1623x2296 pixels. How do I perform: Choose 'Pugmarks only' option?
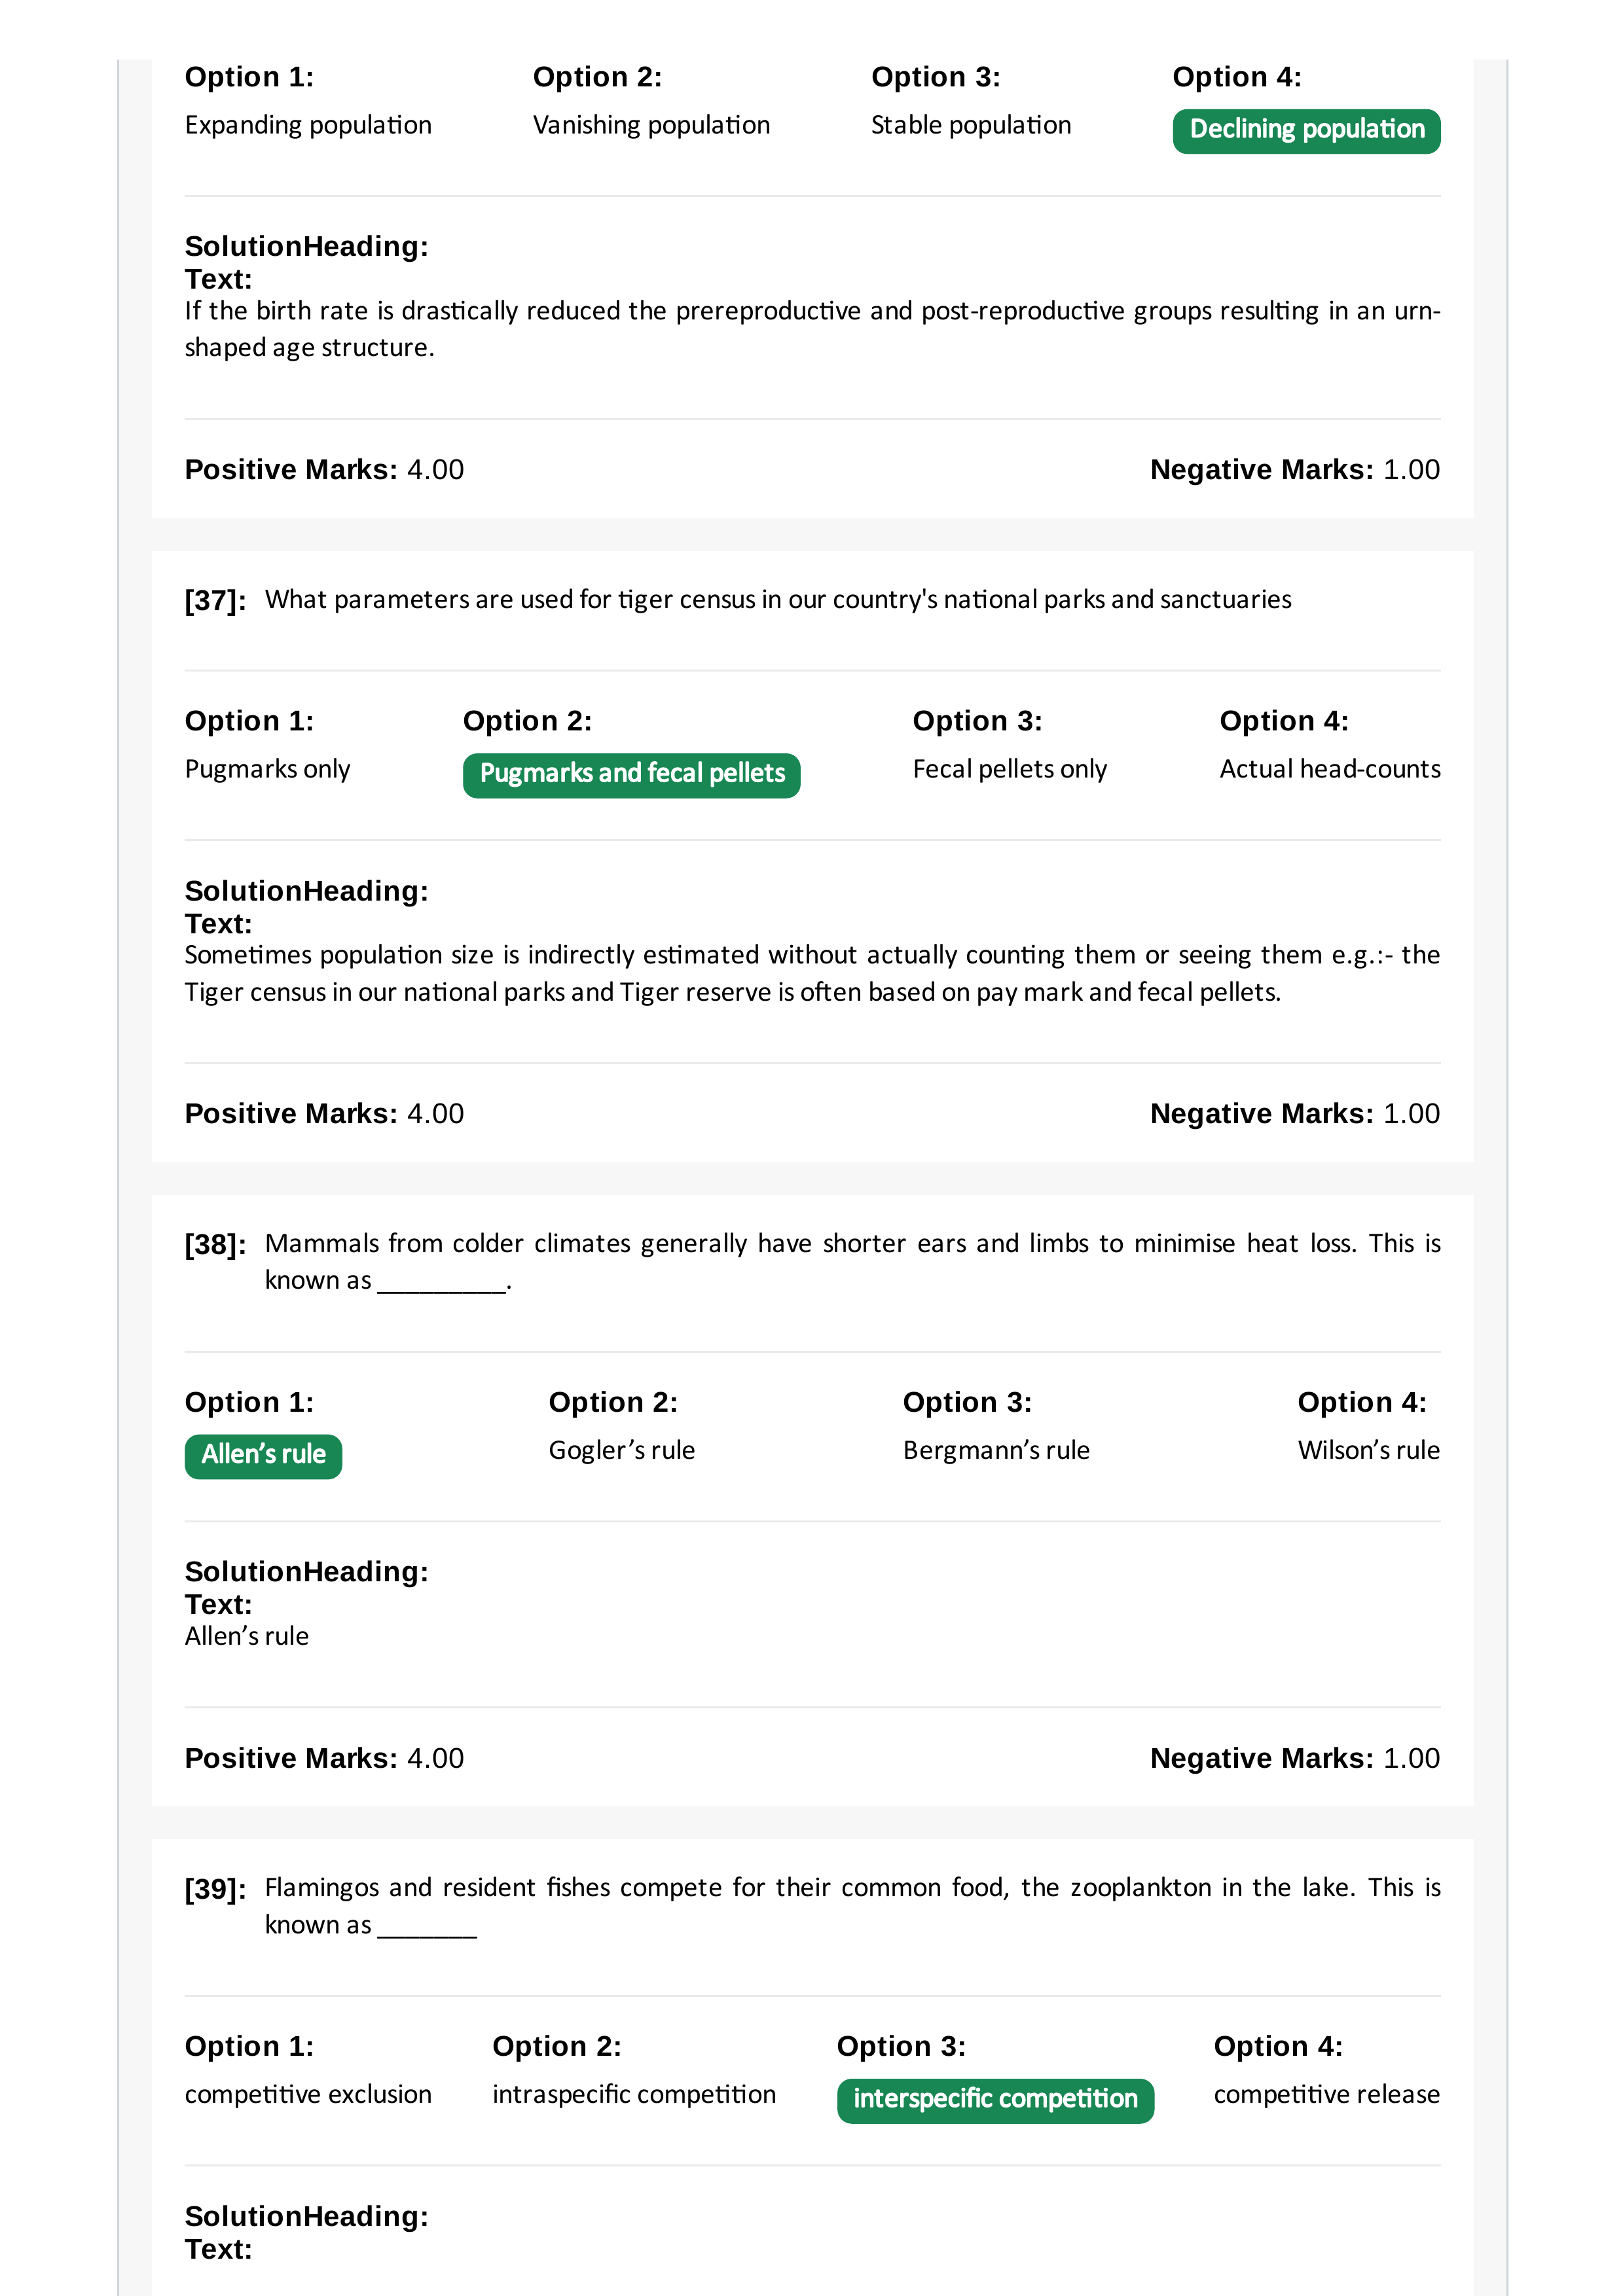click(267, 769)
